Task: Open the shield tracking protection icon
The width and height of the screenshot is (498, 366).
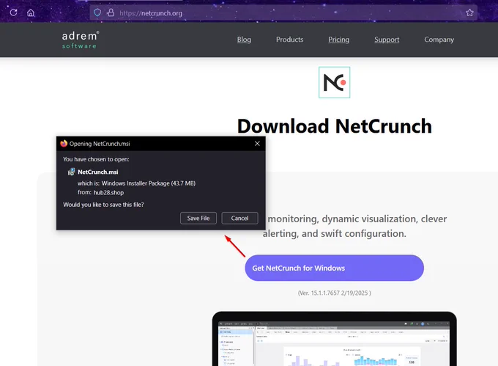Action: click(x=97, y=12)
